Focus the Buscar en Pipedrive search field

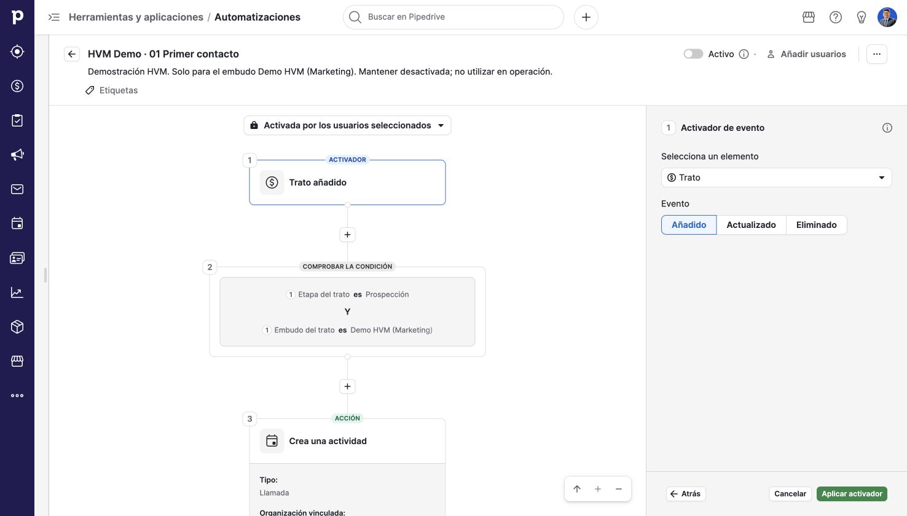454,17
